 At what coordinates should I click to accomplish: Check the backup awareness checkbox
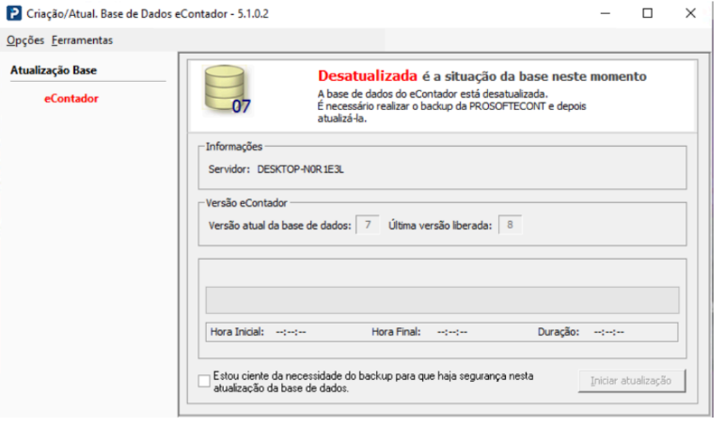click(204, 382)
